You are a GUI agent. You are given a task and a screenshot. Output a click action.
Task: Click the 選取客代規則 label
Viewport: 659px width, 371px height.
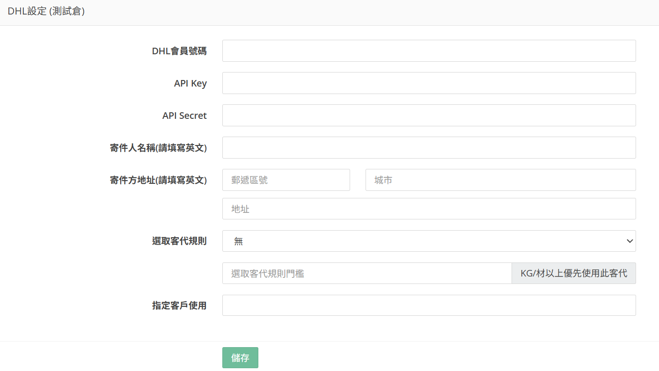pyautogui.click(x=179, y=241)
